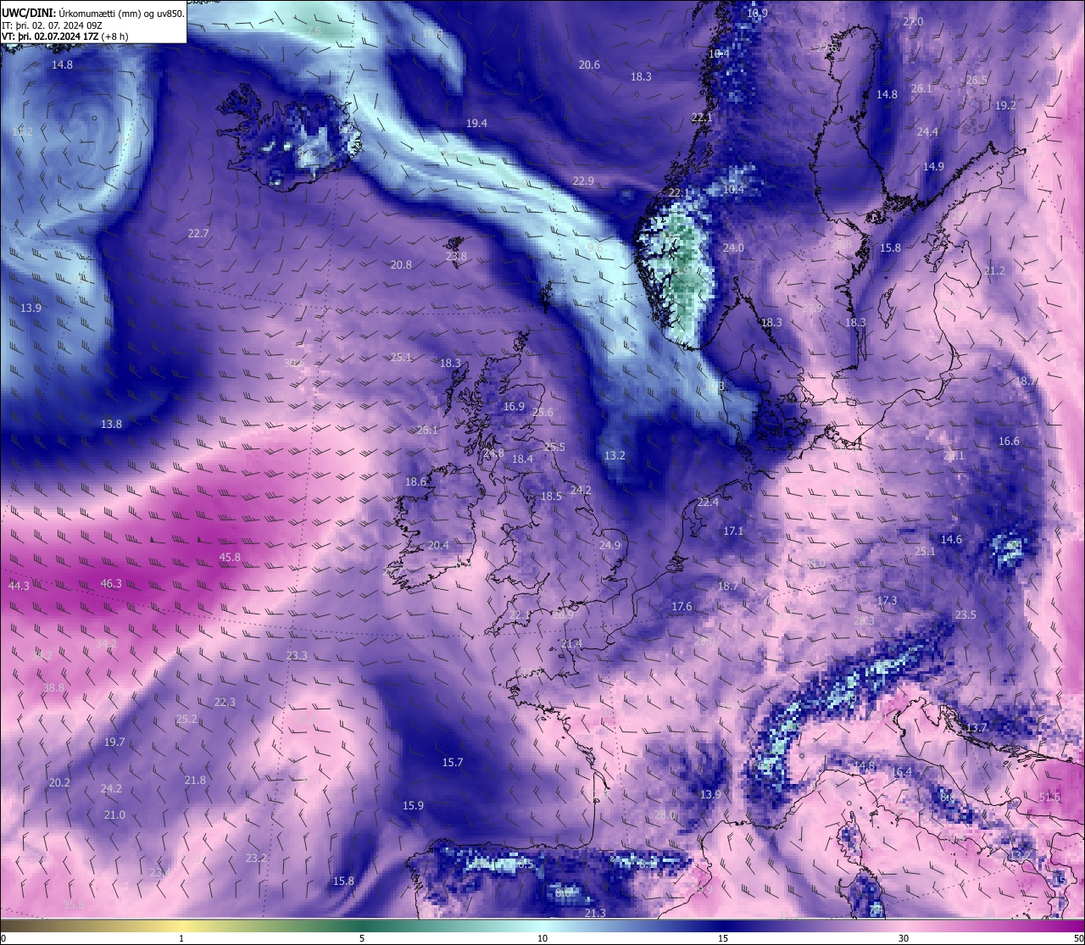The width and height of the screenshot is (1085, 945).
Task: Click the 20.6 value on the map
Action: [589, 64]
